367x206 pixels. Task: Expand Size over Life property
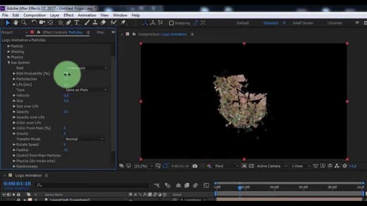tap(14, 106)
